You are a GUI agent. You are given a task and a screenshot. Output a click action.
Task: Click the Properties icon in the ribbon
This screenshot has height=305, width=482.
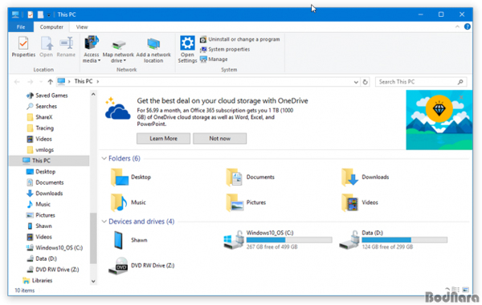pos(23,43)
